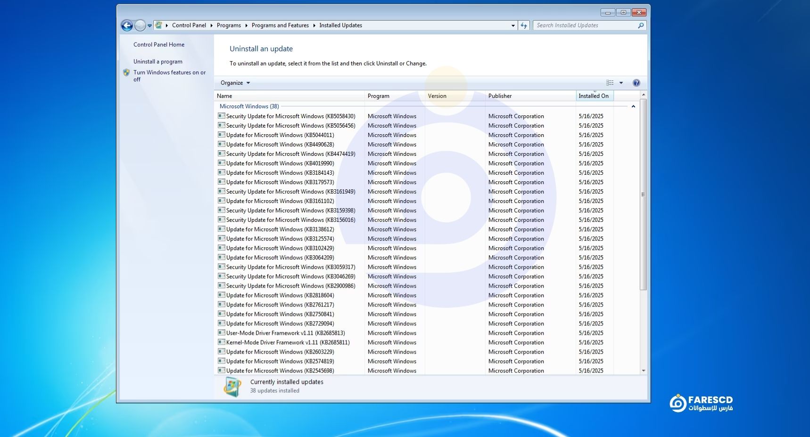Expand arrow after Programs breadcrumb
The height and width of the screenshot is (437, 810).
point(246,25)
